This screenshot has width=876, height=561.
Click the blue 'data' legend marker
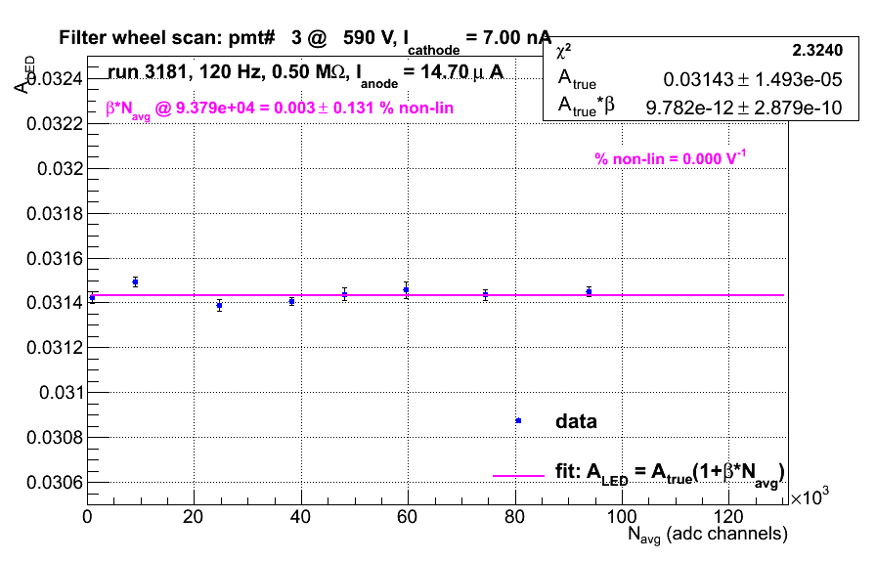pos(518,420)
